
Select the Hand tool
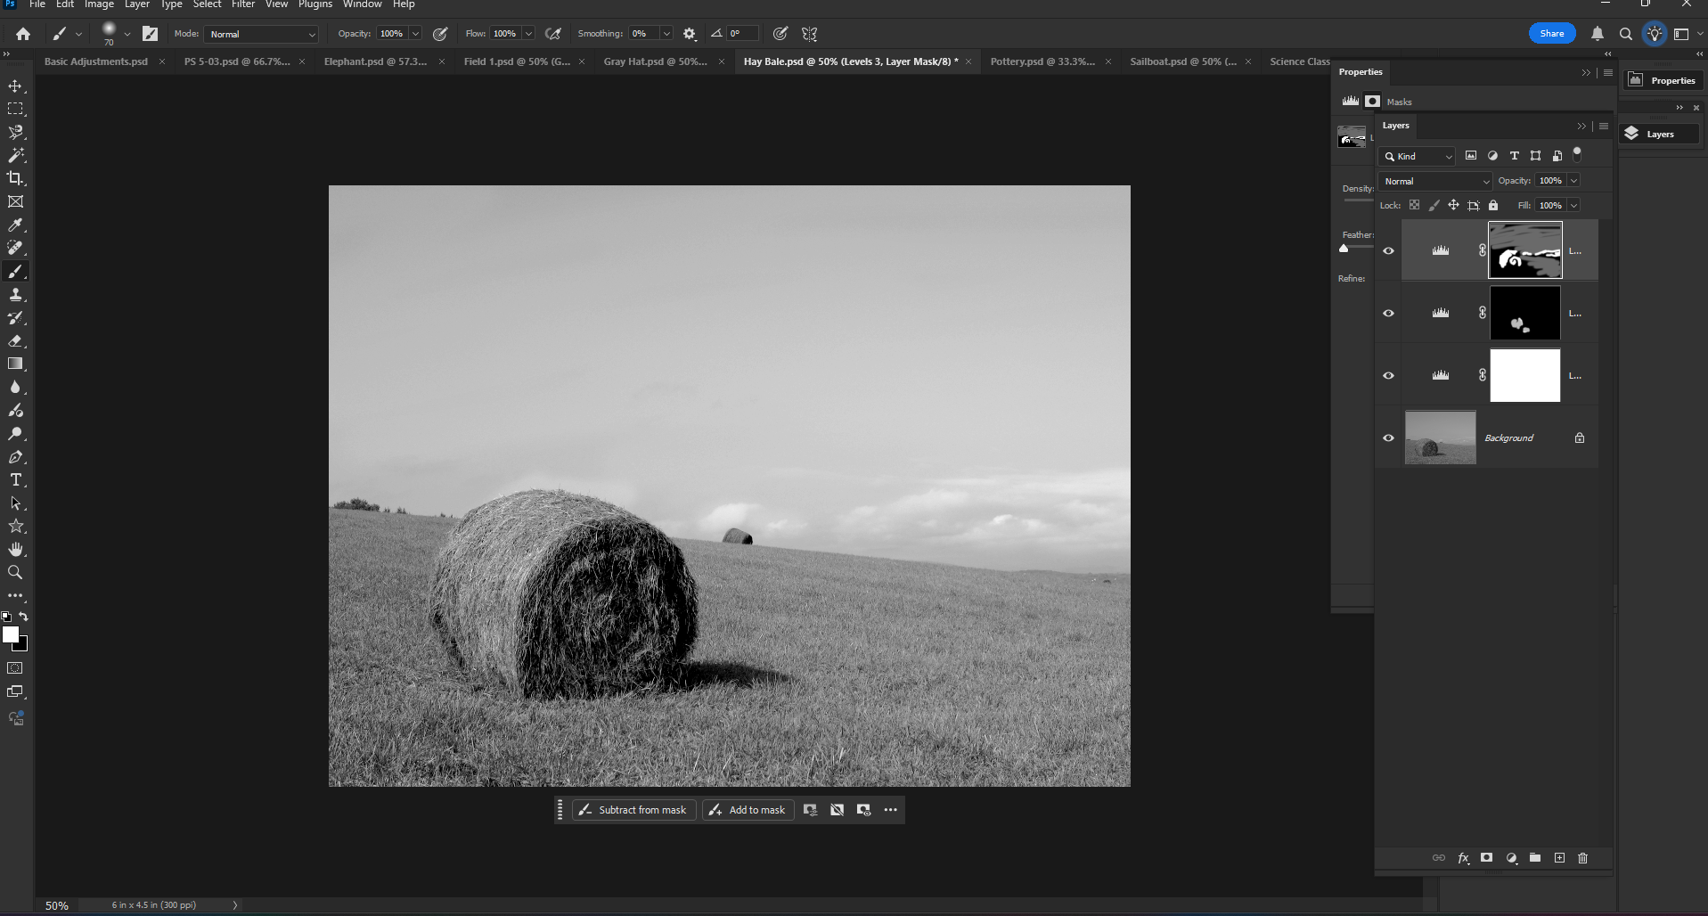(x=15, y=550)
